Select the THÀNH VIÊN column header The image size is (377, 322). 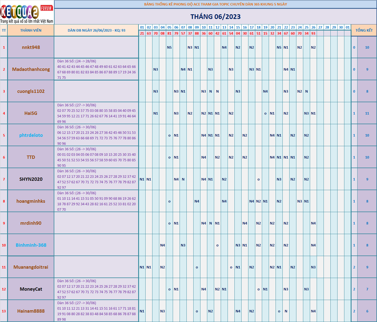click(31, 30)
